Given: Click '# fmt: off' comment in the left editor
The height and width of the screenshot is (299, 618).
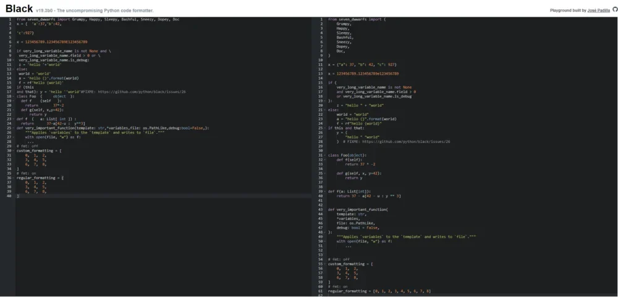Looking at the screenshot, I should (27, 146).
